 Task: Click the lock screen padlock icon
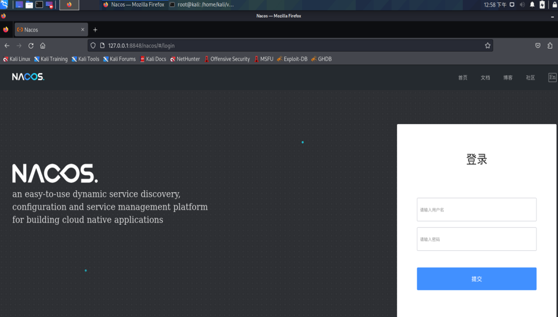pos(555,5)
